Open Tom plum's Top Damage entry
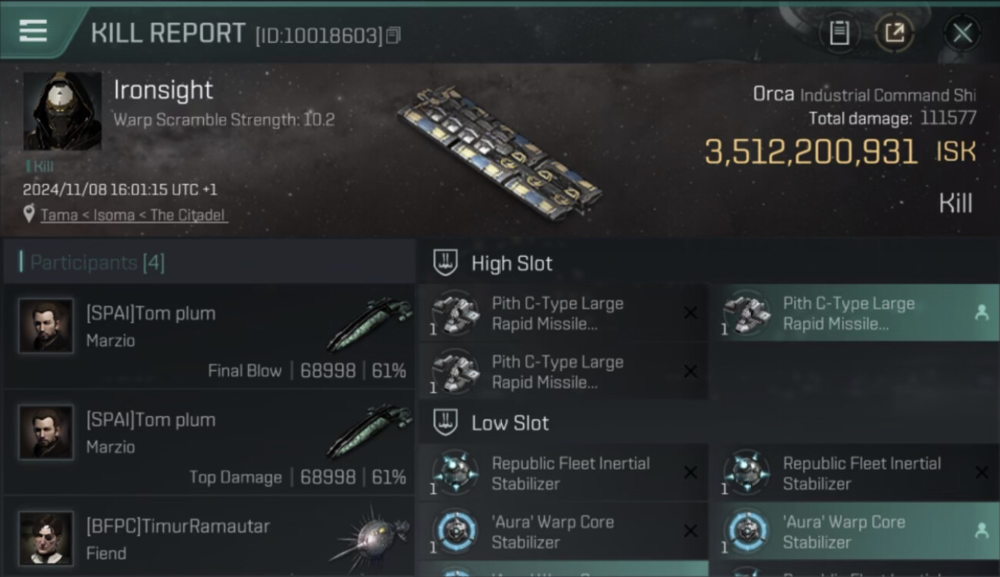This screenshot has height=577, width=1000. pyautogui.click(x=209, y=443)
